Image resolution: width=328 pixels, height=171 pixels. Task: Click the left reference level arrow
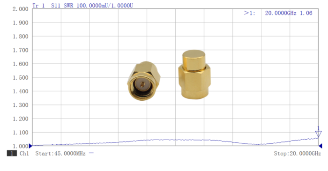coord(30,146)
